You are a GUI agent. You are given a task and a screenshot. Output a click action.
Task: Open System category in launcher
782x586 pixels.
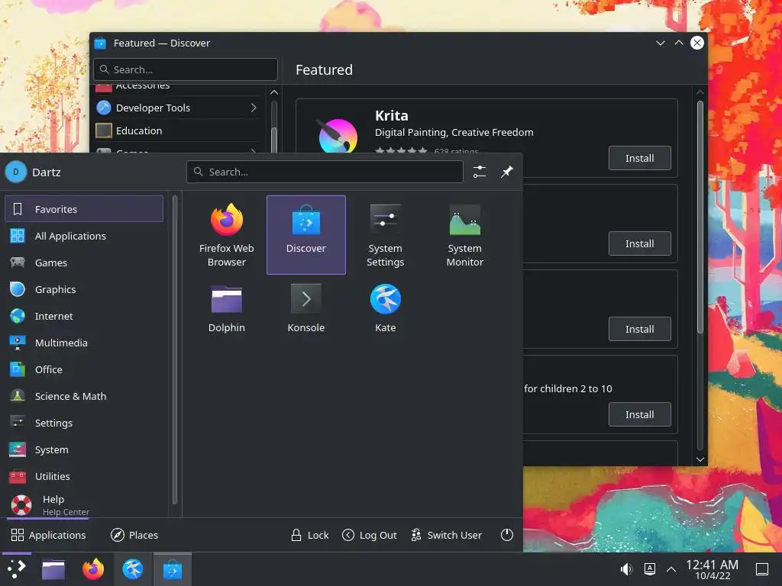point(84,449)
